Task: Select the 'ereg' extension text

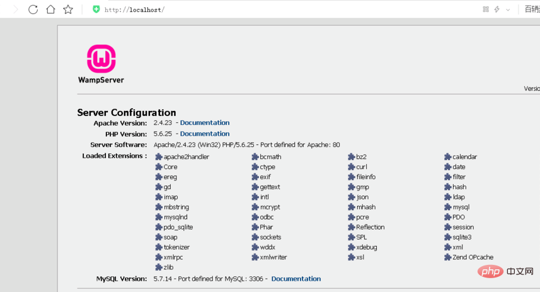Action: (x=170, y=177)
